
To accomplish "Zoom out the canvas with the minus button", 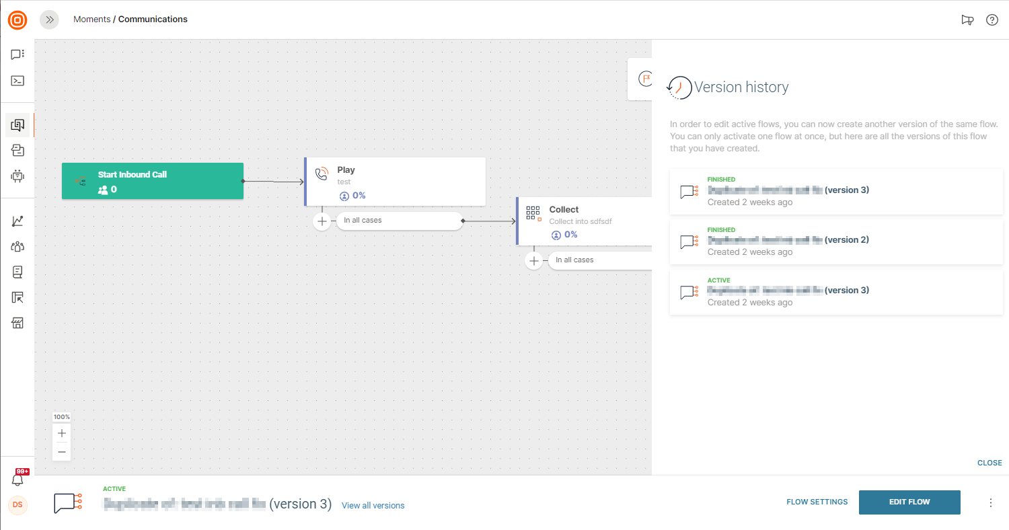I will coord(62,452).
